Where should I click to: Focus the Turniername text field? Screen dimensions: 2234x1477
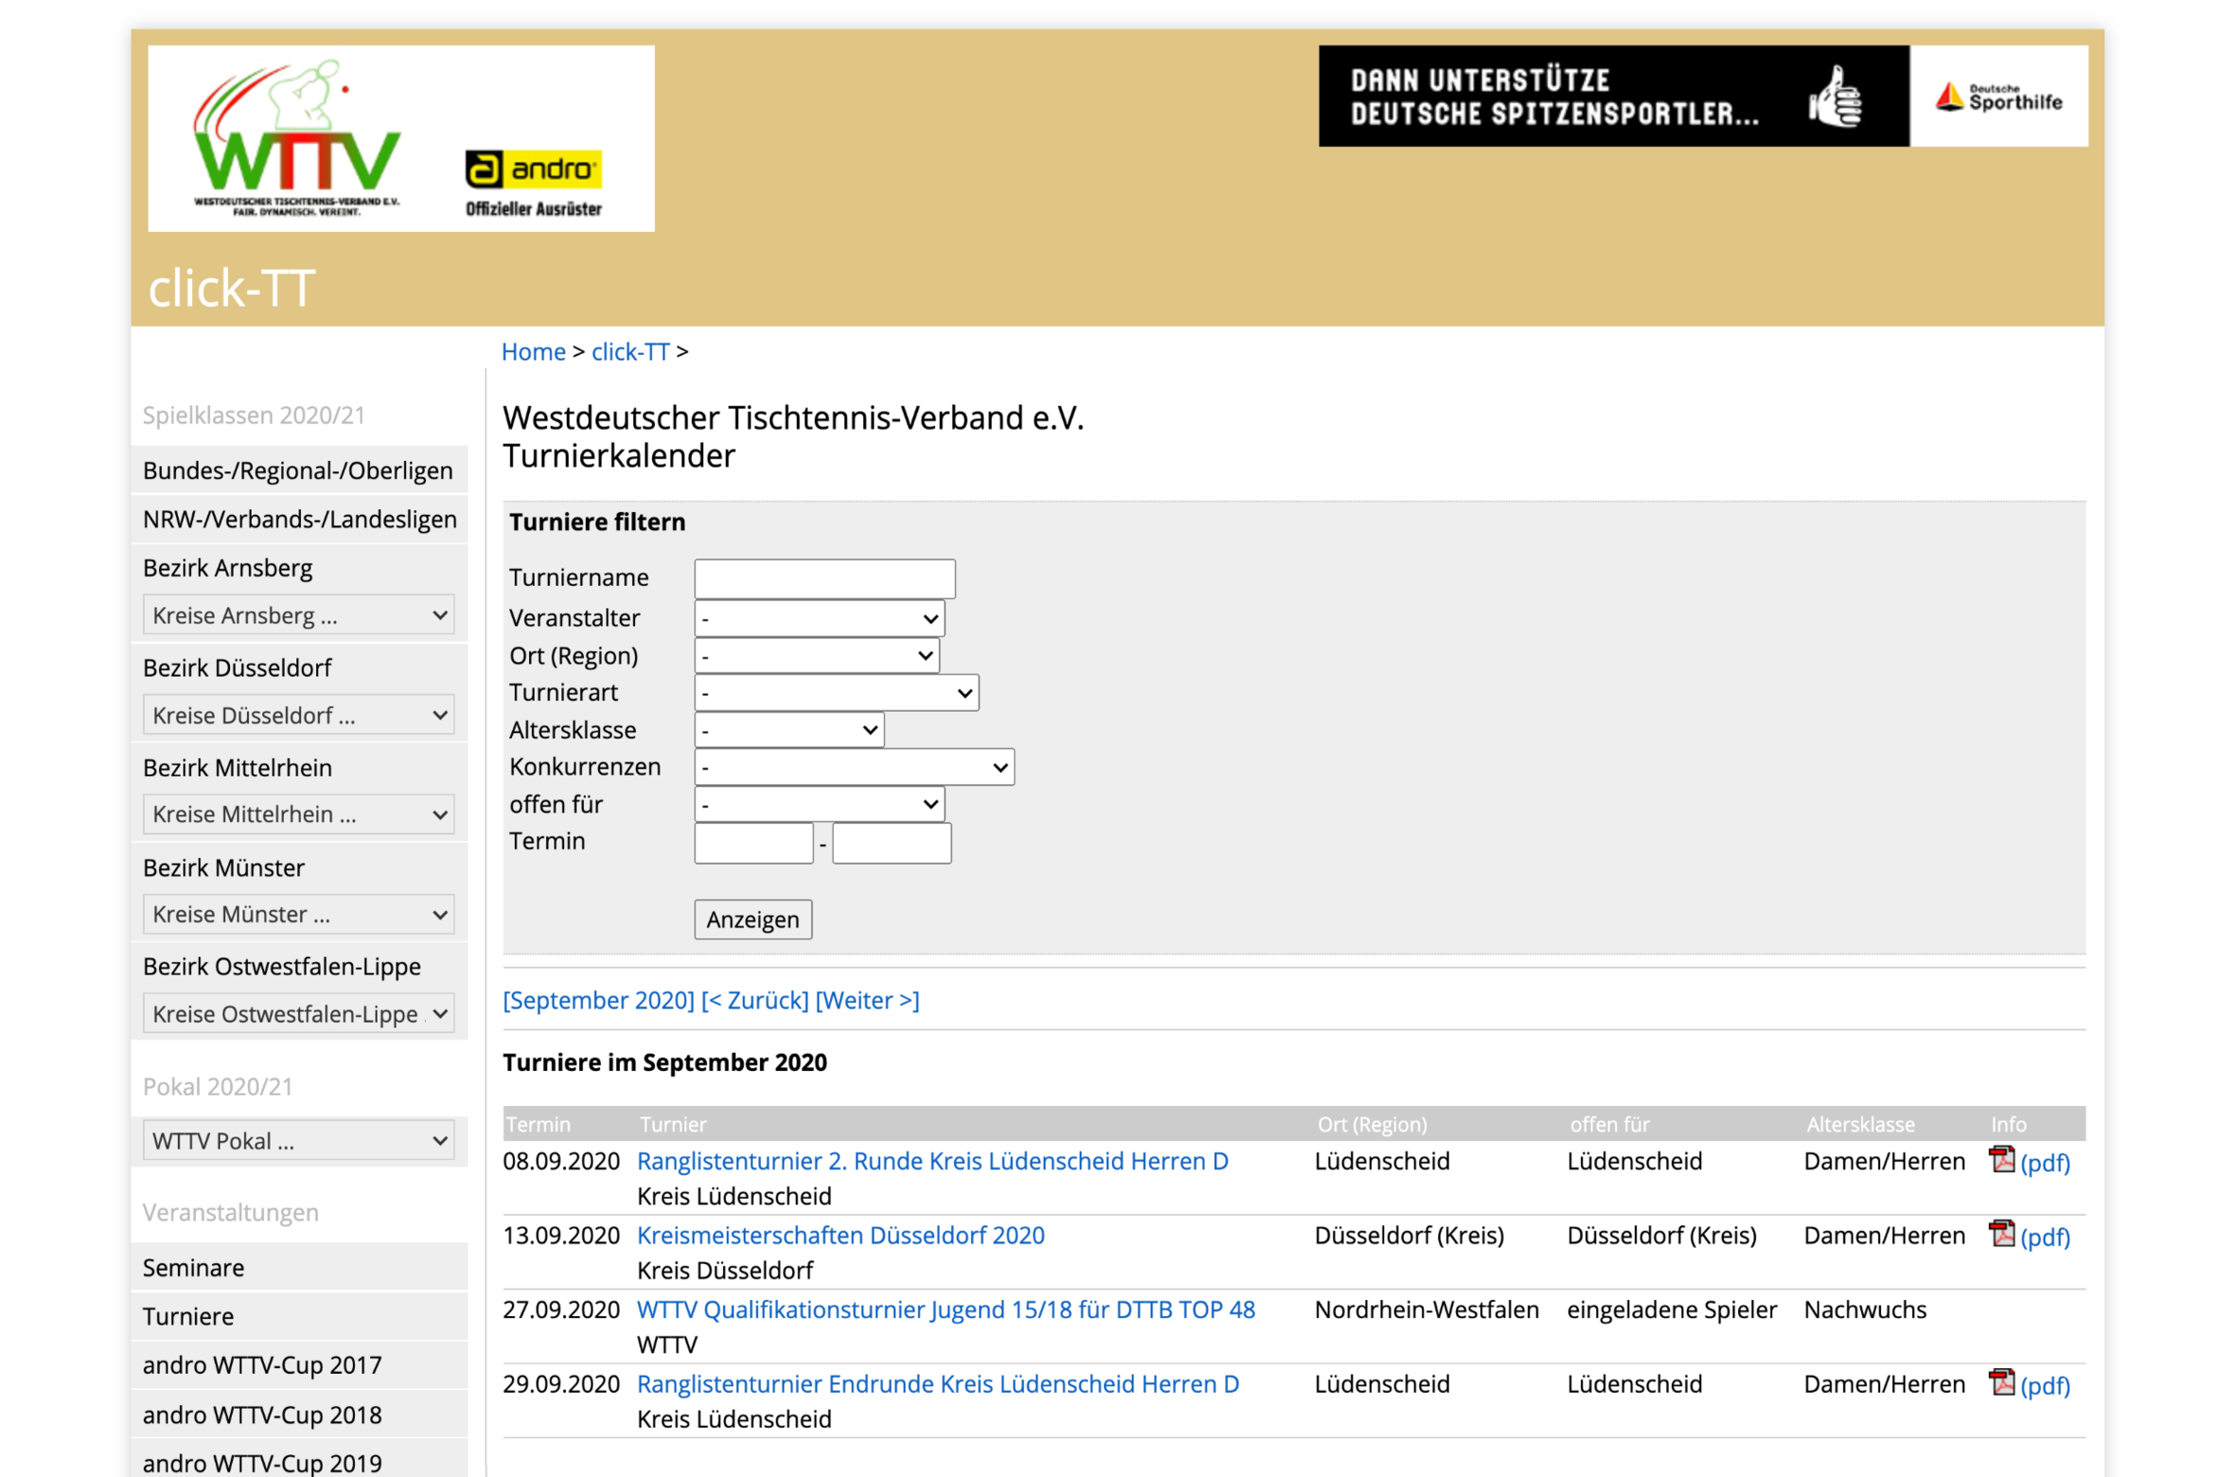click(x=825, y=578)
